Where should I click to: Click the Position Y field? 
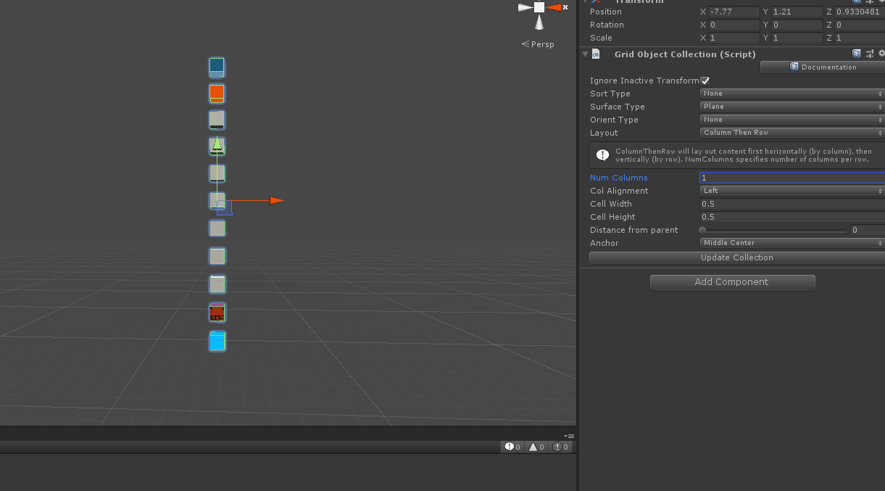[x=797, y=12]
